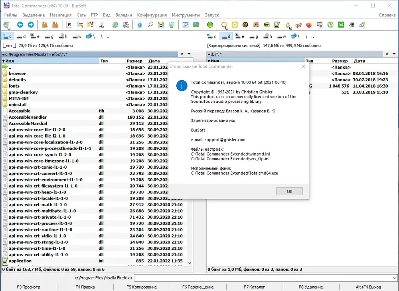The width and height of the screenshot is (399, 291).
Task: Select drive g in the right panel
Action: tap(254, 36)
